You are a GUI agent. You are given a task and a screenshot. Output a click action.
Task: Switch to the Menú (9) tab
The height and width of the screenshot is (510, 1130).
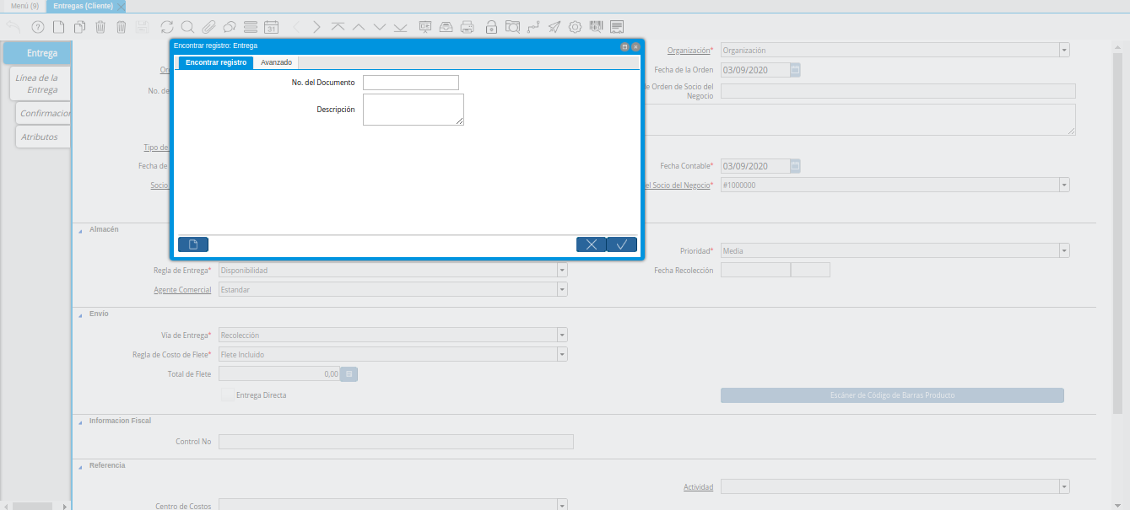click(x=24, y=6)
